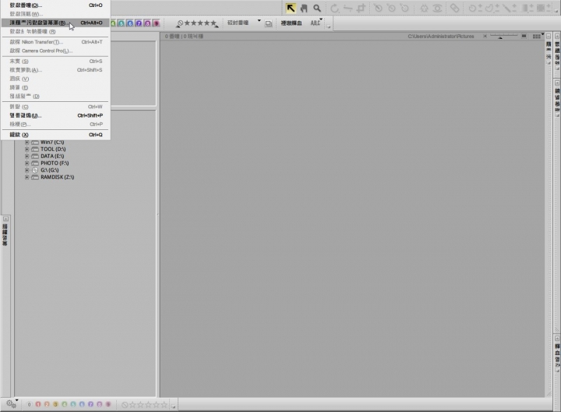Filter by label 4 in top toolbar

pos(113,23)
